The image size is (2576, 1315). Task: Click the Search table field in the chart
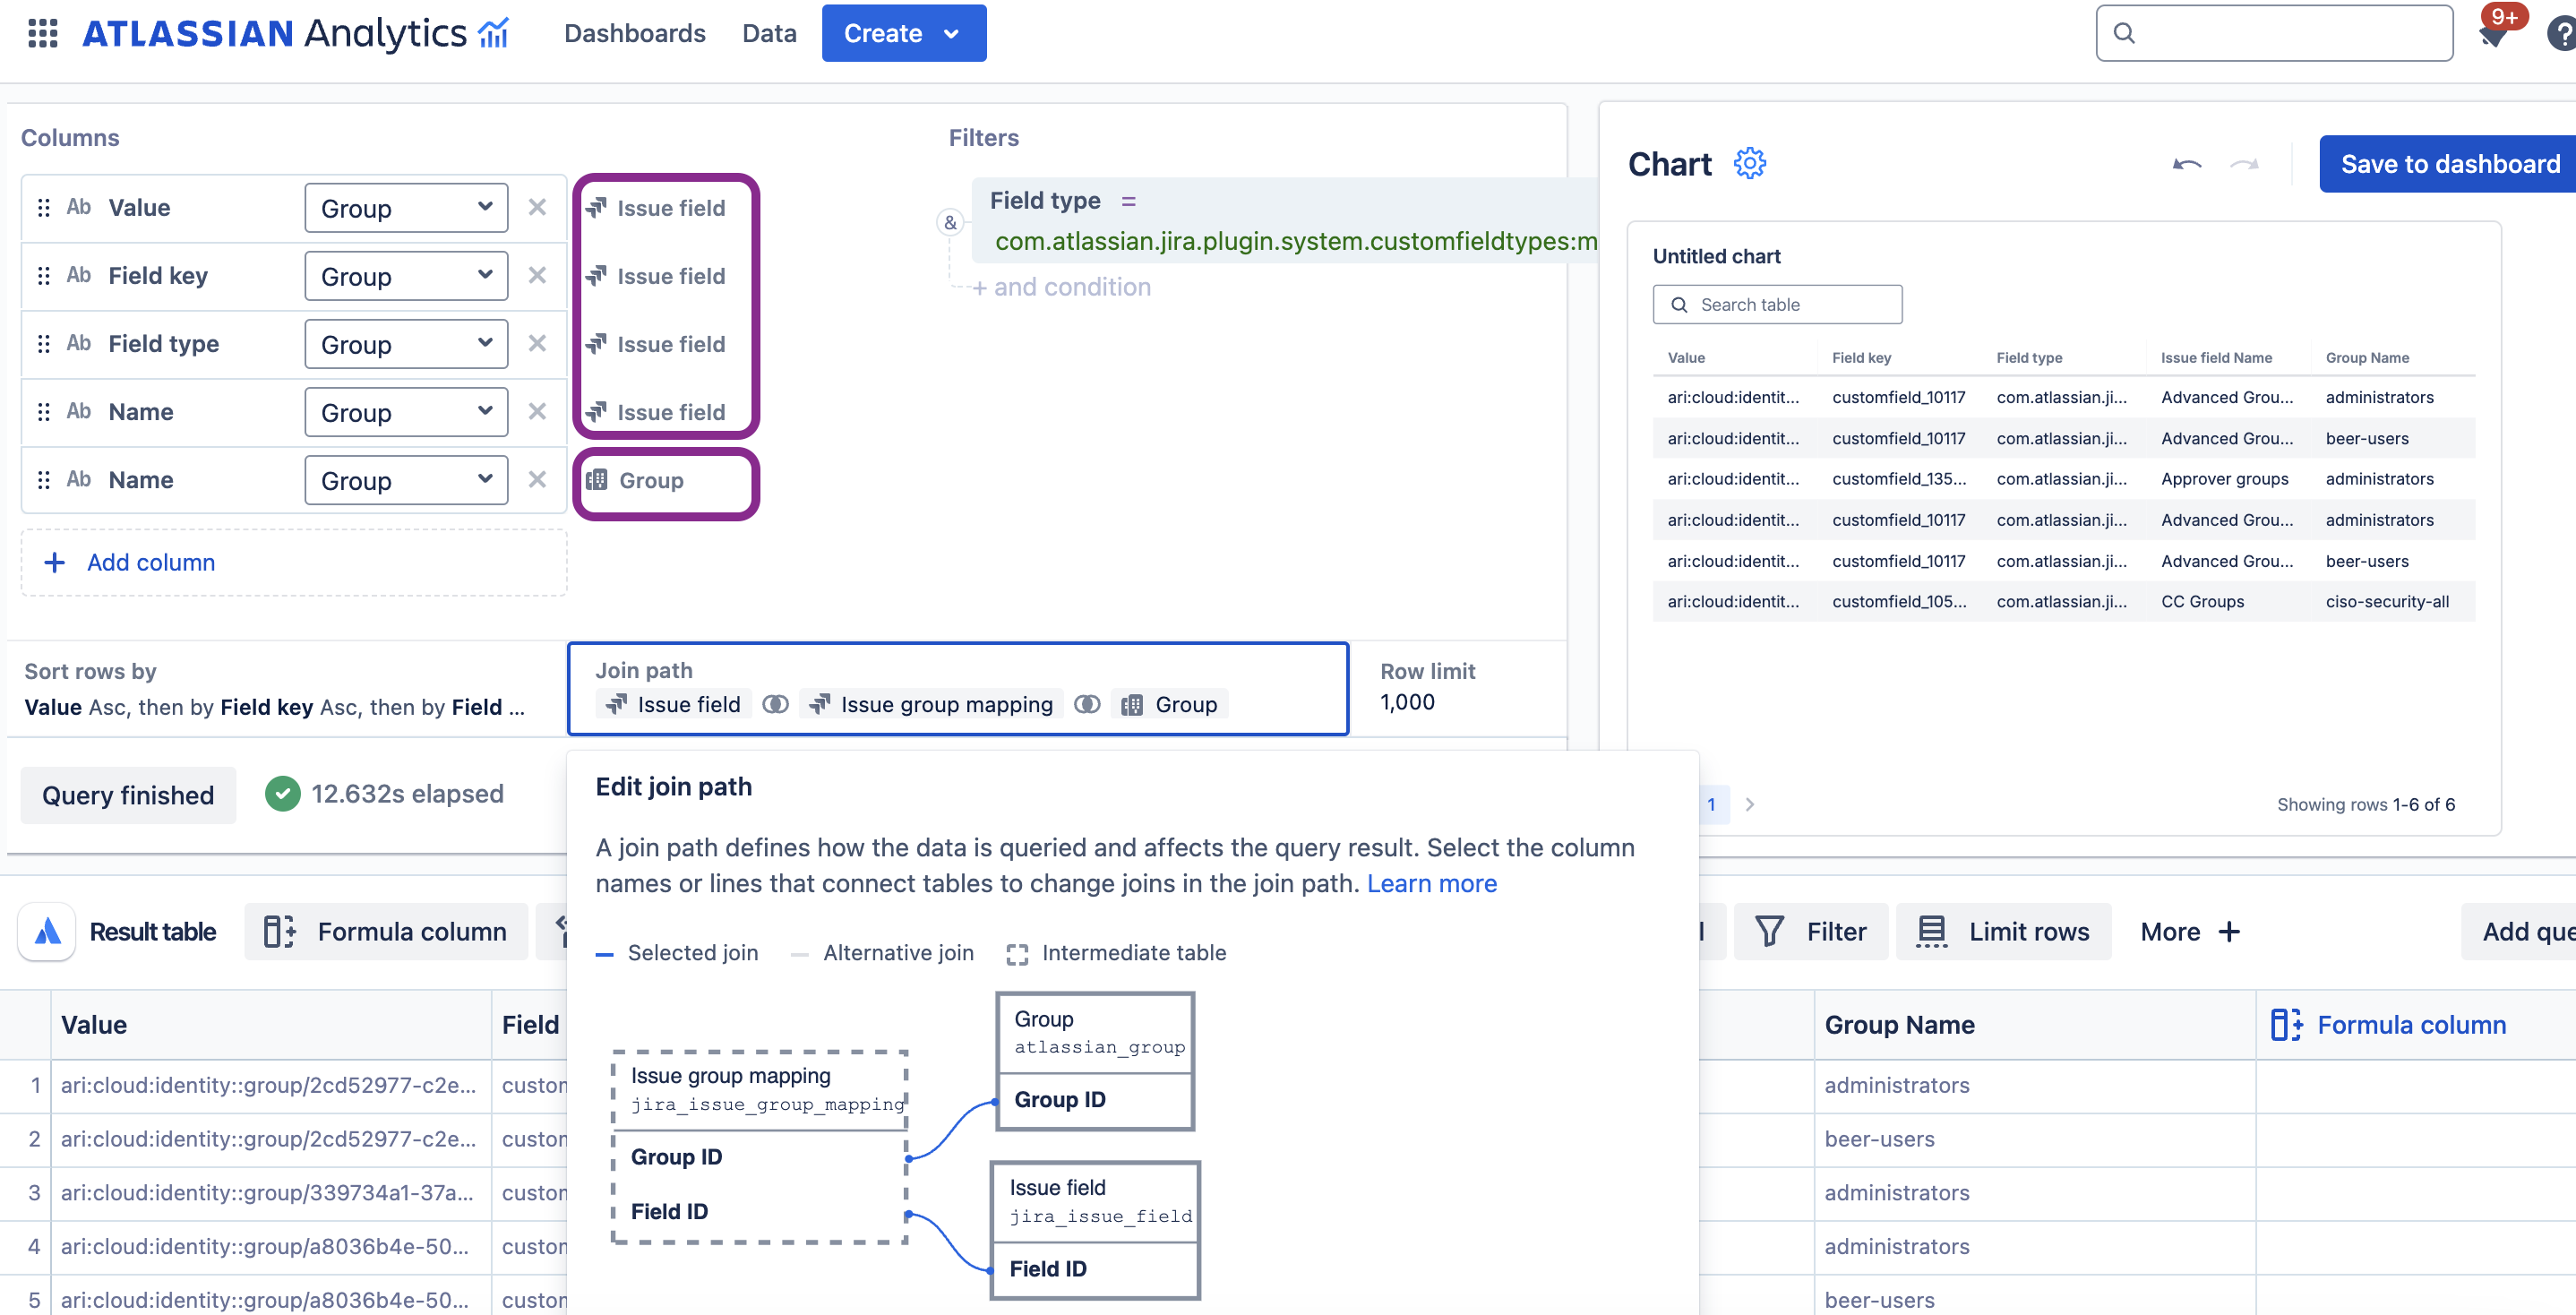point(1777,304)
